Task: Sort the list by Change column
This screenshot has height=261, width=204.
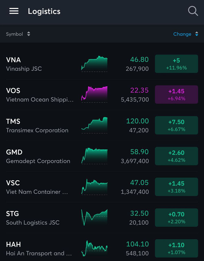Action: point(182,34)
